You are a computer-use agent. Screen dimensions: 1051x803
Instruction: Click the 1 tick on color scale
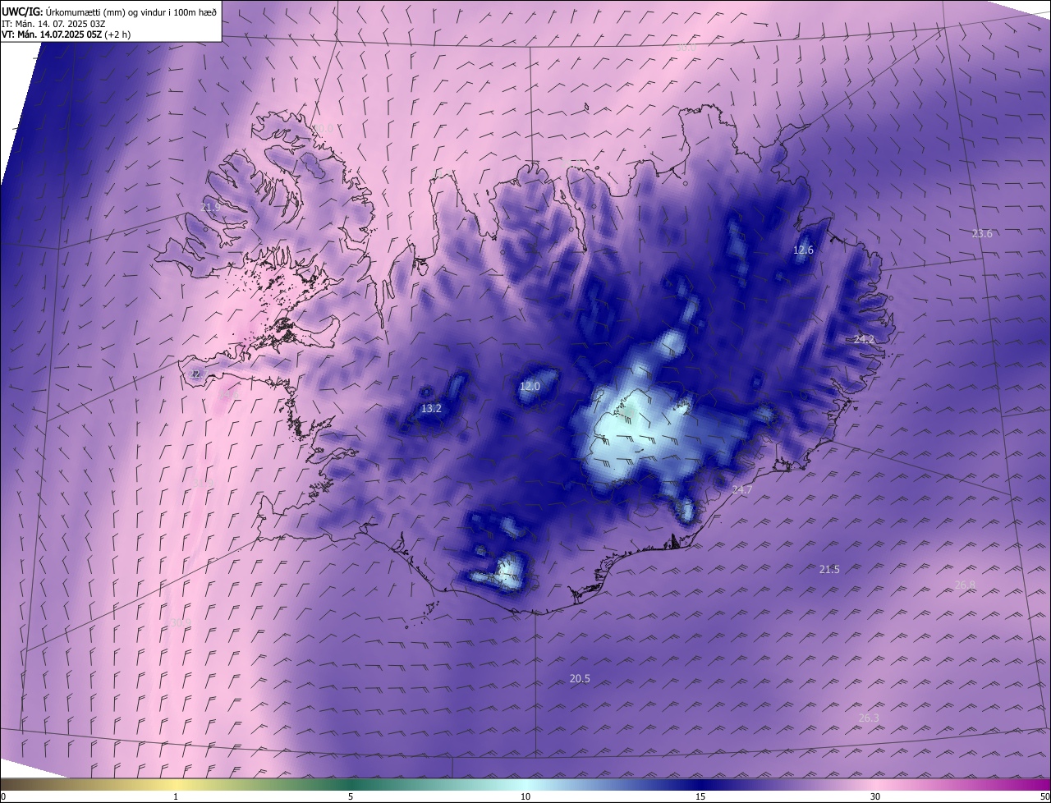176,796
